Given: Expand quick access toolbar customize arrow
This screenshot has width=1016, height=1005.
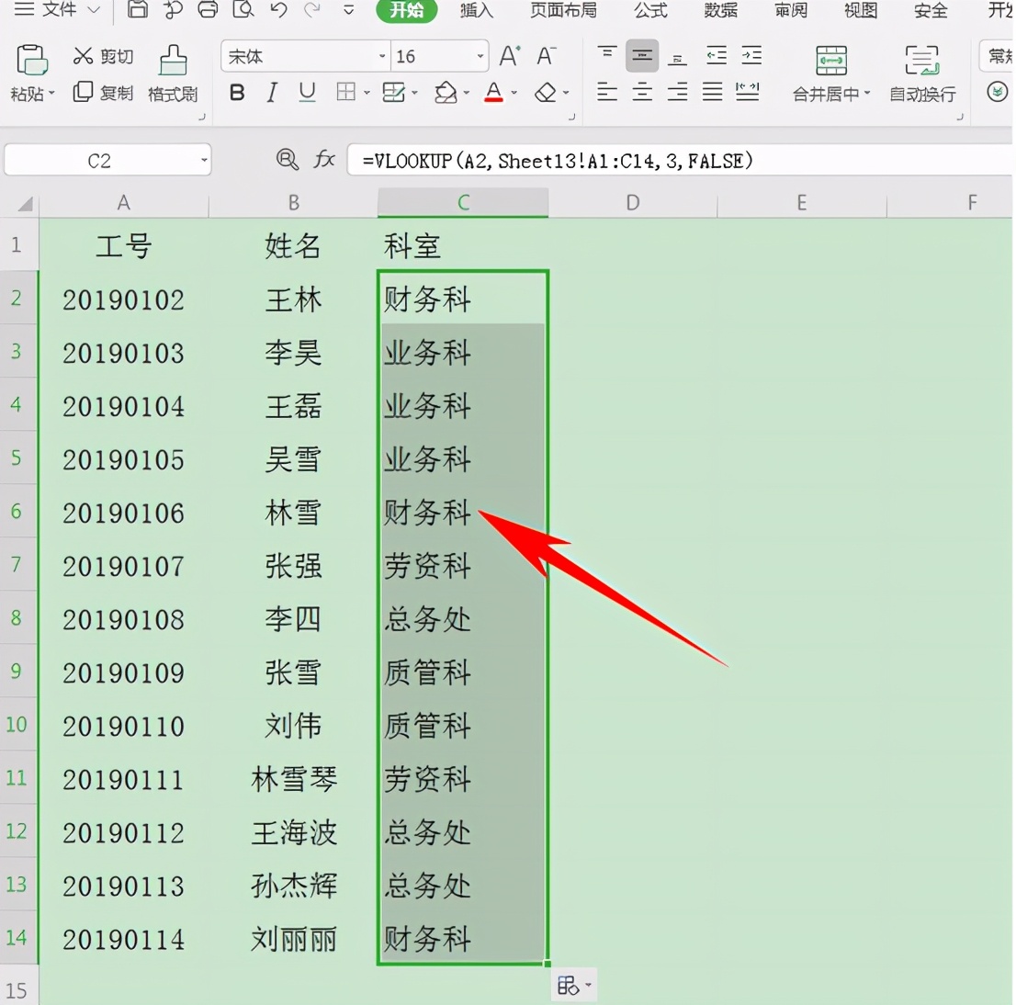Looking at the screenshot, I should 348,10.
